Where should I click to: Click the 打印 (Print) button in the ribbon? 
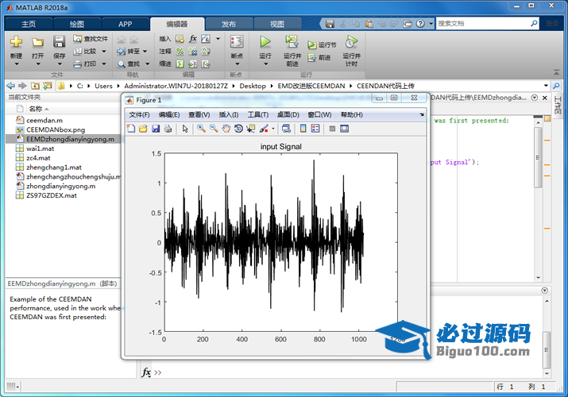pyautogui.click(x=85, y=64)
